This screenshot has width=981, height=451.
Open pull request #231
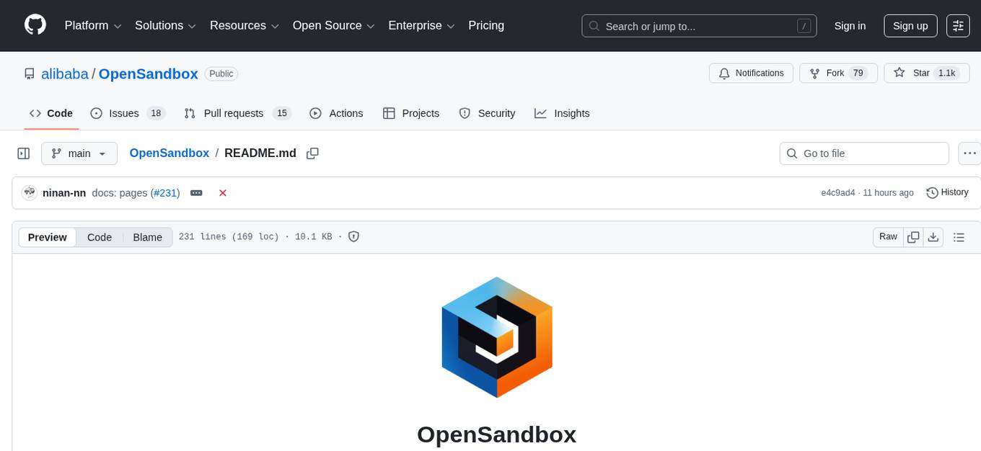[x=165, y=192]
